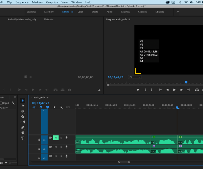The width and height of the screenshot is (203, 169).
Task: Expand the workspace overflow chevron
Action: tap(178, 11)
